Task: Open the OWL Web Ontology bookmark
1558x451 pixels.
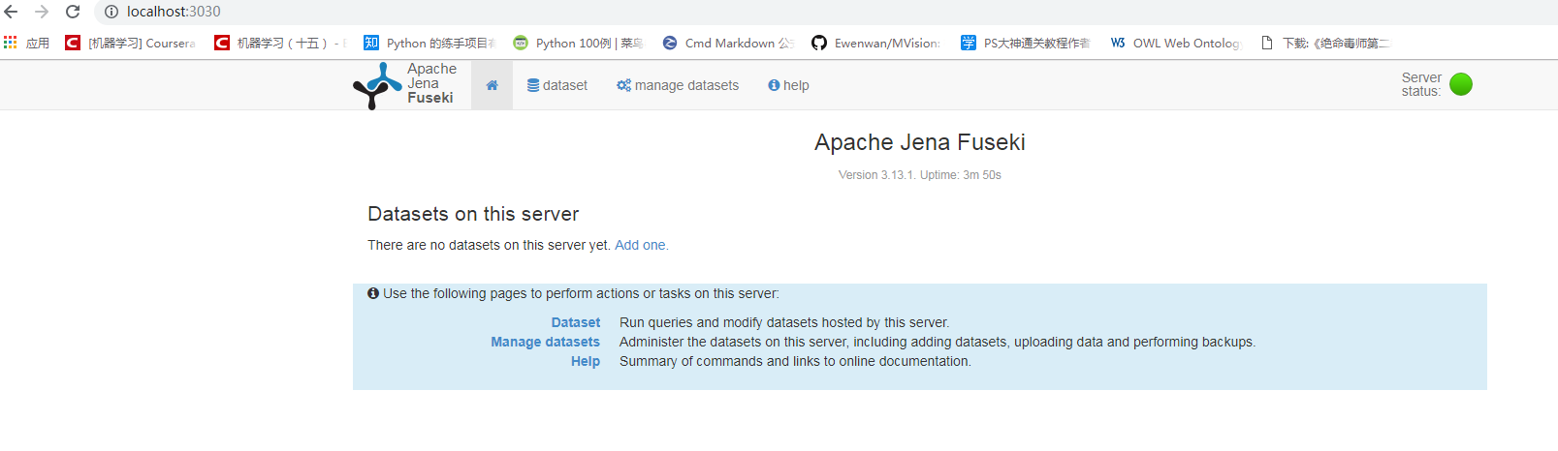Action: coord(1176,43)
